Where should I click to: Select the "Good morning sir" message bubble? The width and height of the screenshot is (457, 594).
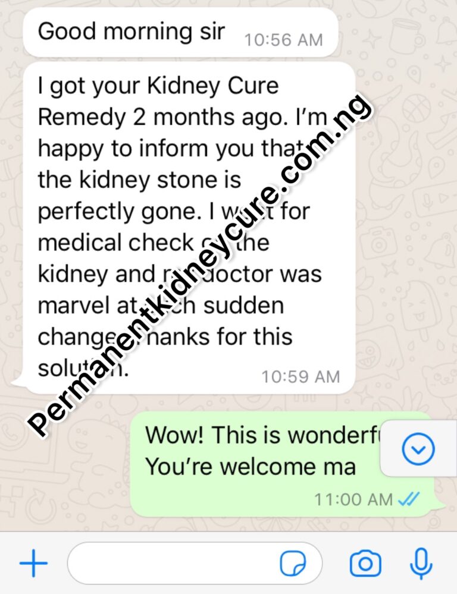(x=180, y=33)
